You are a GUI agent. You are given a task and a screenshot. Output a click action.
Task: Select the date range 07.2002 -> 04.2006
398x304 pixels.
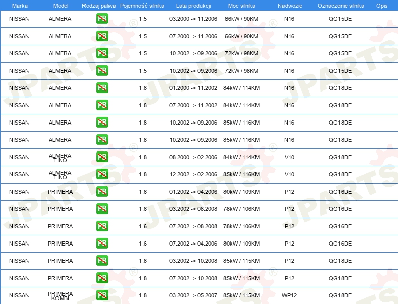click(x=193, y=244)
